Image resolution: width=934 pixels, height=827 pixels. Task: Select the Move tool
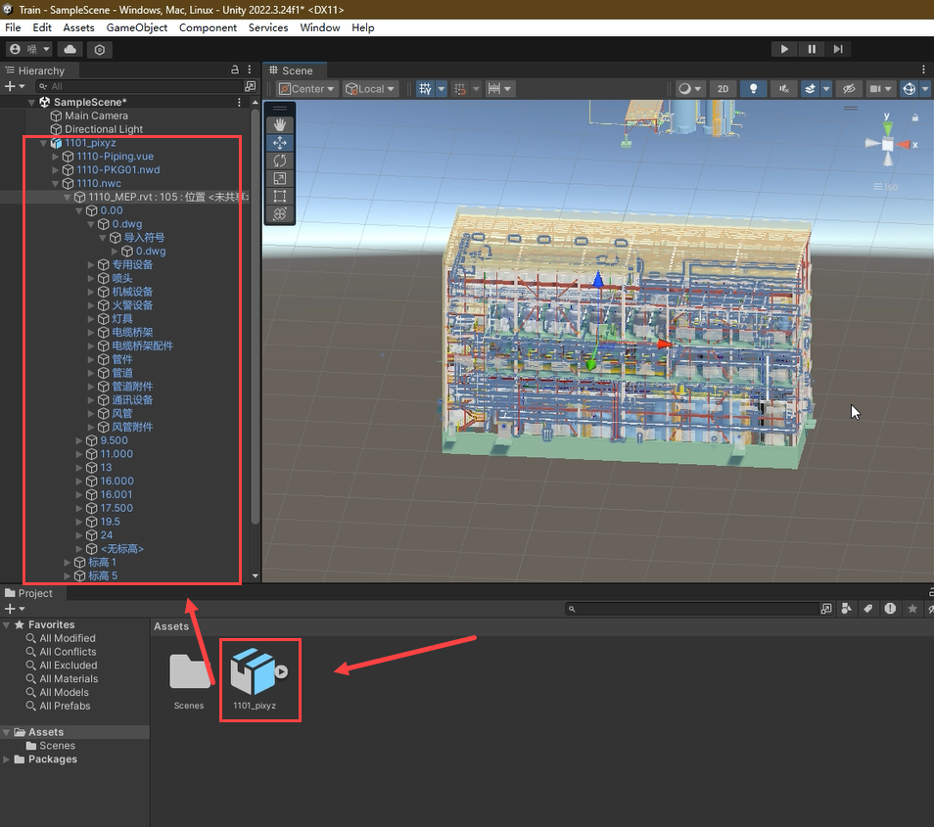[280, 143]
